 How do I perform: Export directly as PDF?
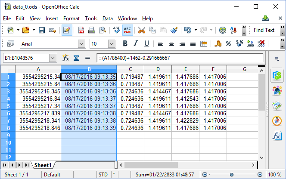81,30
